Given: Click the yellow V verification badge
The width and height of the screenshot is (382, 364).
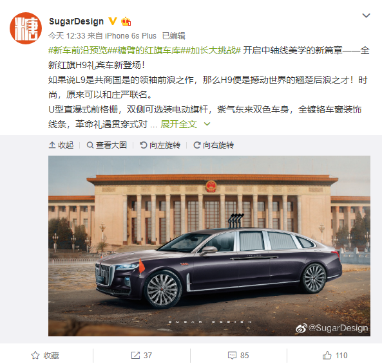Looking at the screenshot, I should [112, 21].
